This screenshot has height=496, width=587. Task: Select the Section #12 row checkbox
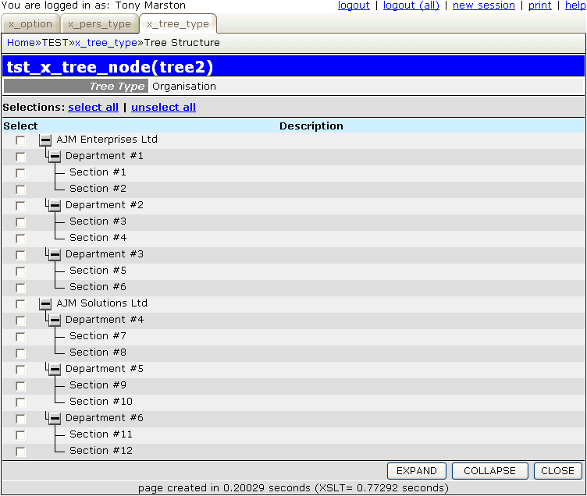pyautogui.click(x=20, y=452)
